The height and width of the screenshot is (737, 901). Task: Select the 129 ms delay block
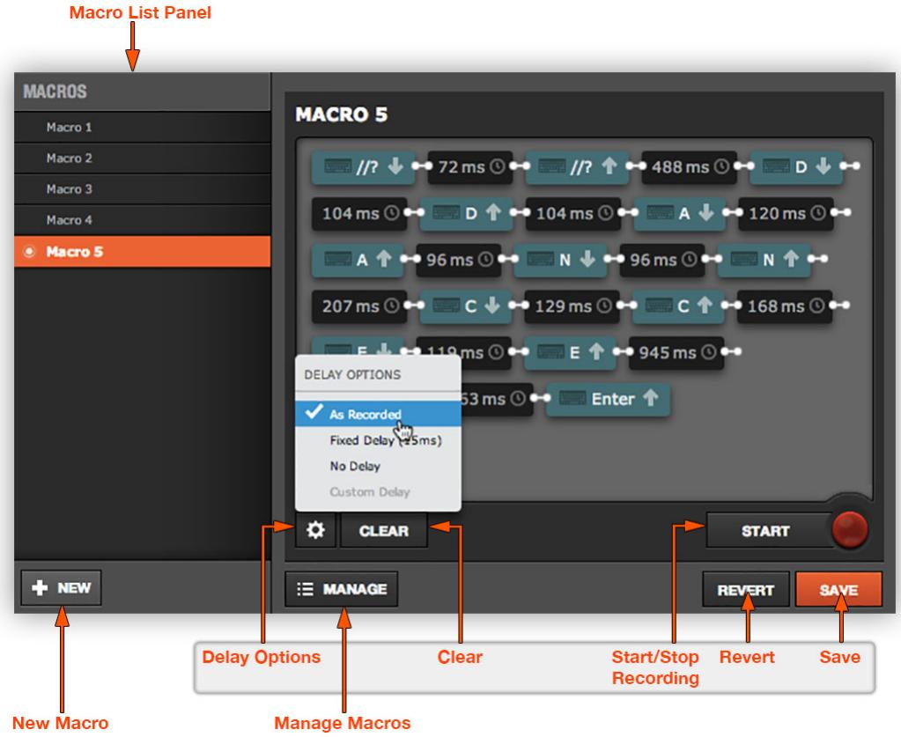click(x=572, y=306)
